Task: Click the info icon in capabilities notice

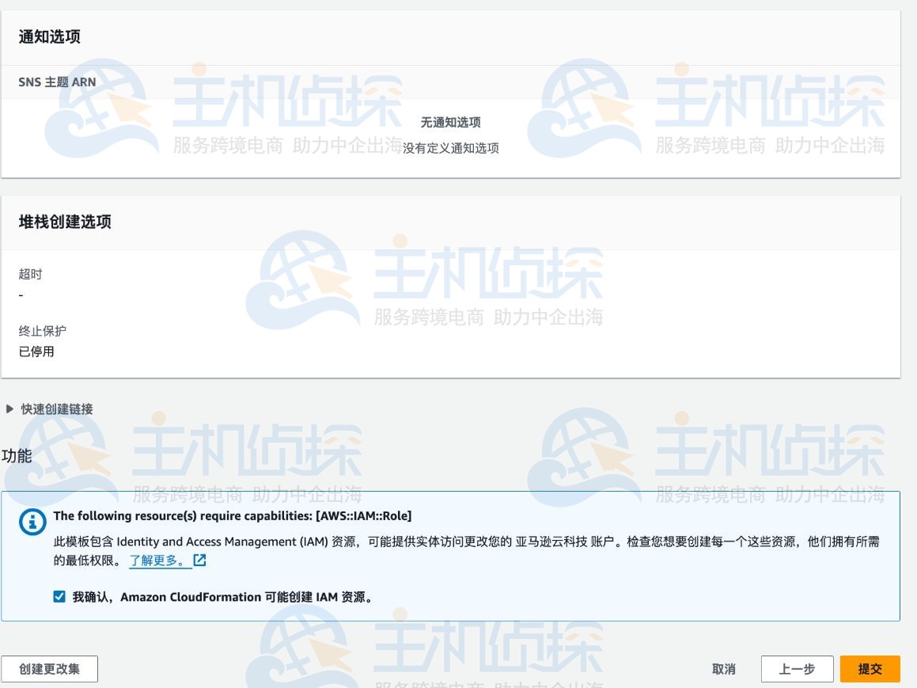Action: click(x=32, y=522)
